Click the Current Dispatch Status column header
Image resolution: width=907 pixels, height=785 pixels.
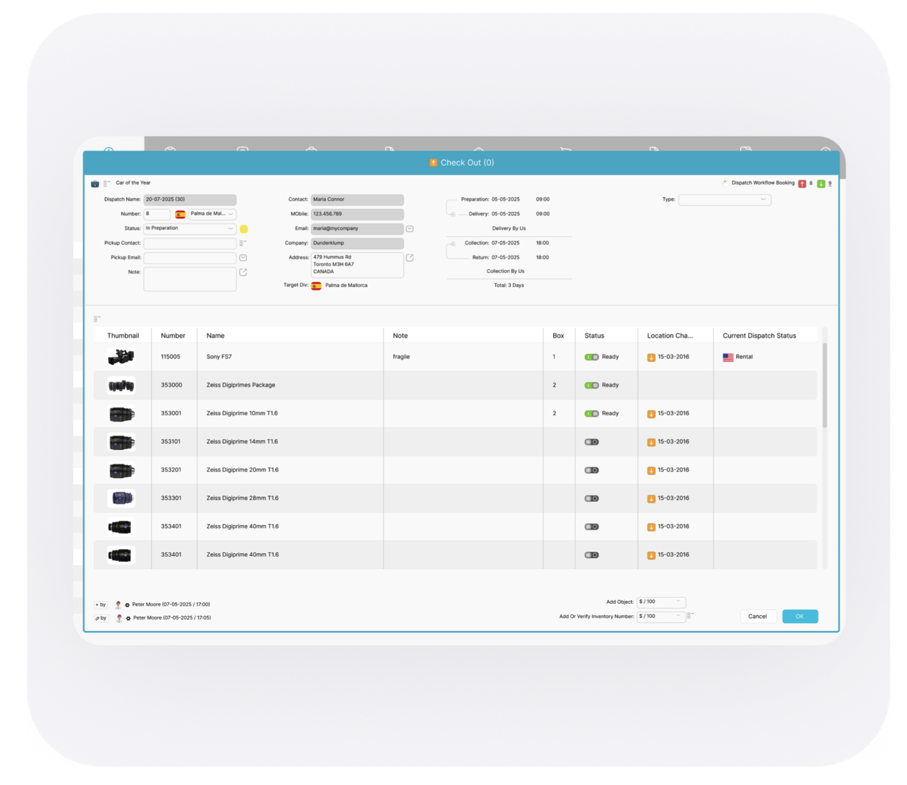pos(759,336)
